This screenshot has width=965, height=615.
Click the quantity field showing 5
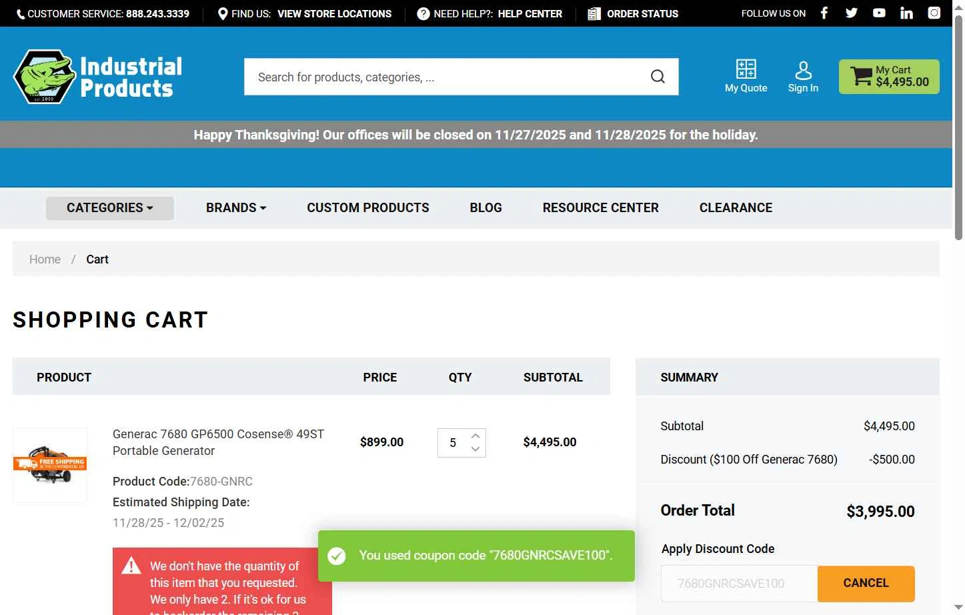pos(453,443)
